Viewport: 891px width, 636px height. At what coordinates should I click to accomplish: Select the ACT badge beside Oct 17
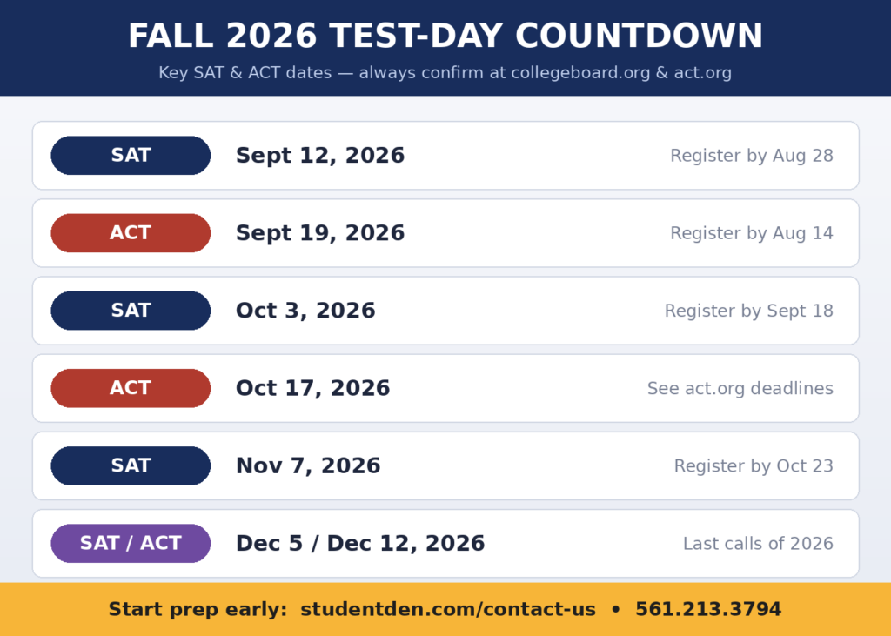[131, 388]
